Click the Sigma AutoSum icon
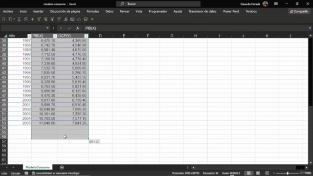The image size is (313, 176). coord(19,19)
